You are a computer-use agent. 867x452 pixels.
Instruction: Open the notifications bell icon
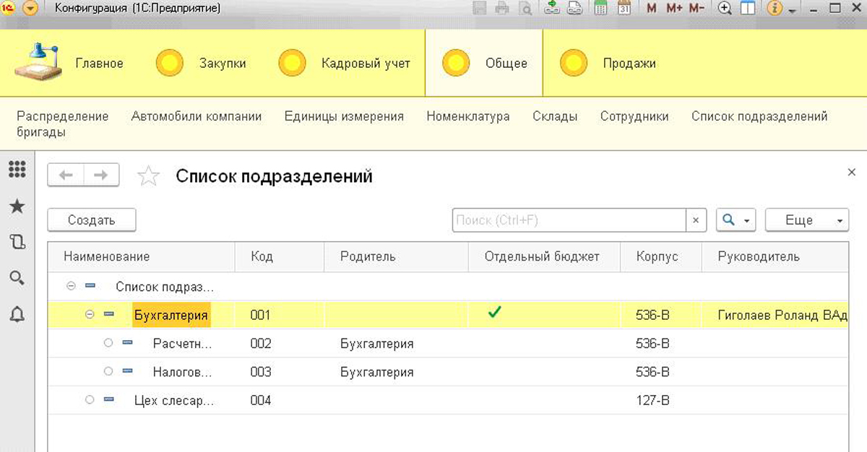(17, 313)
